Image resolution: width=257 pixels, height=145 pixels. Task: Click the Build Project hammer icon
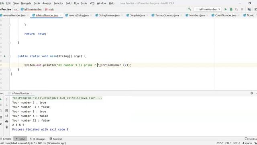[190, 9]
